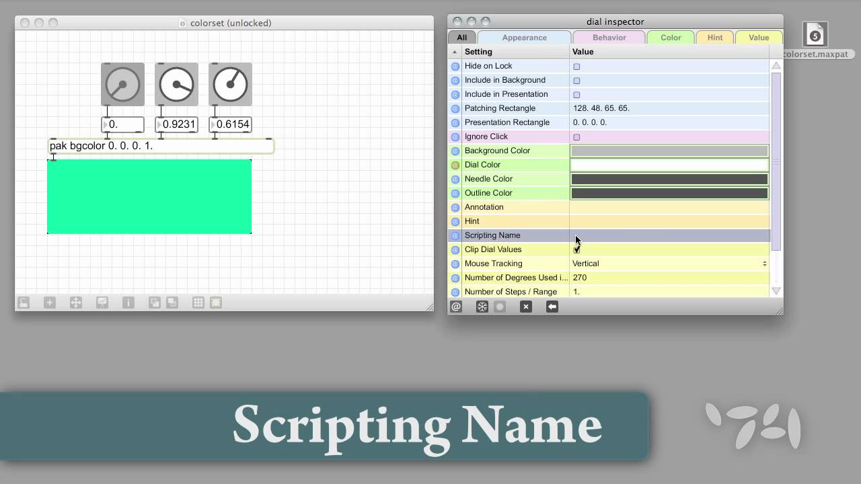
Task: Click the overlapping-windows icon in patcher toolbar
Action: 155,302
